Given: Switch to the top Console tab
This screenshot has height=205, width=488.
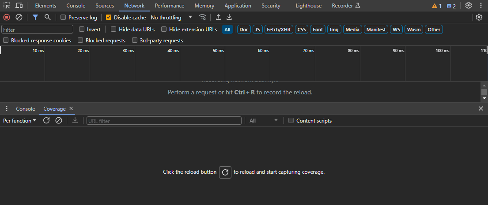Looking at the screenshot, I should pos(76,6).
